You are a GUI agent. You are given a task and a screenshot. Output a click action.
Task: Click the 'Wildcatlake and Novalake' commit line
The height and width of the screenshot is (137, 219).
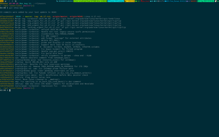coord(47,84)
